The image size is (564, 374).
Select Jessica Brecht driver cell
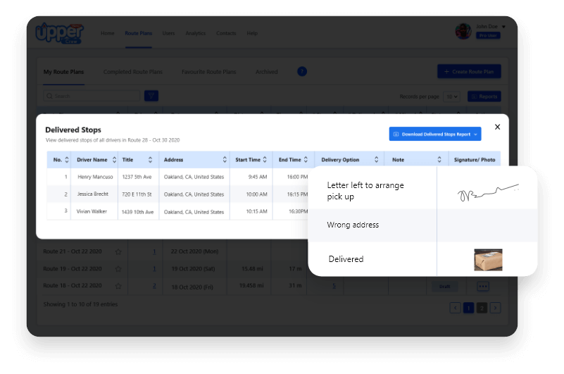click(x=93, y=194)
